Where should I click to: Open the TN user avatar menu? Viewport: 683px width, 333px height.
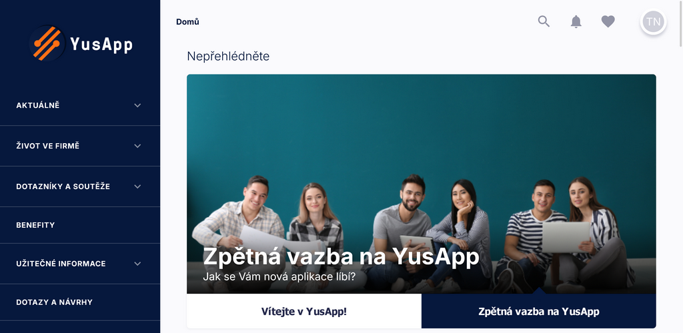[x=653, y=22]
